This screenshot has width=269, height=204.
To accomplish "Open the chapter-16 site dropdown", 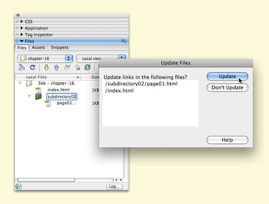I will [x=45, y=58].
